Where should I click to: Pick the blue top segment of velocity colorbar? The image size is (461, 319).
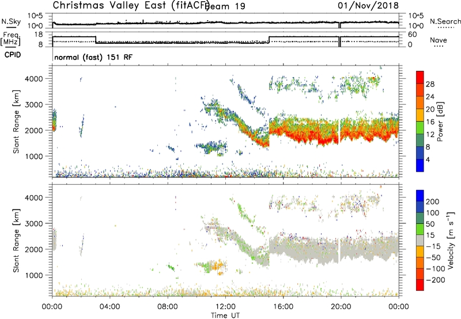pos(420,196)
